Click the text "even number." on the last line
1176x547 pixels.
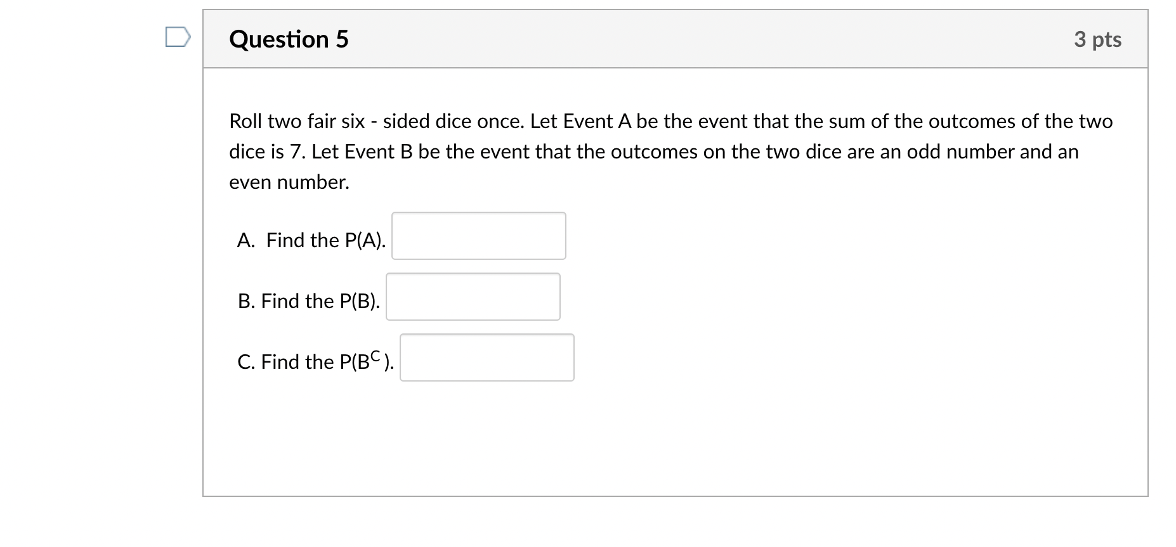[x=289, y=182]
